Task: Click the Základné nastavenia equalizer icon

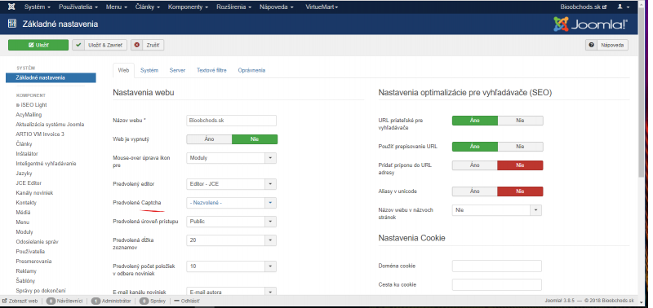Action: coord(12,24)
